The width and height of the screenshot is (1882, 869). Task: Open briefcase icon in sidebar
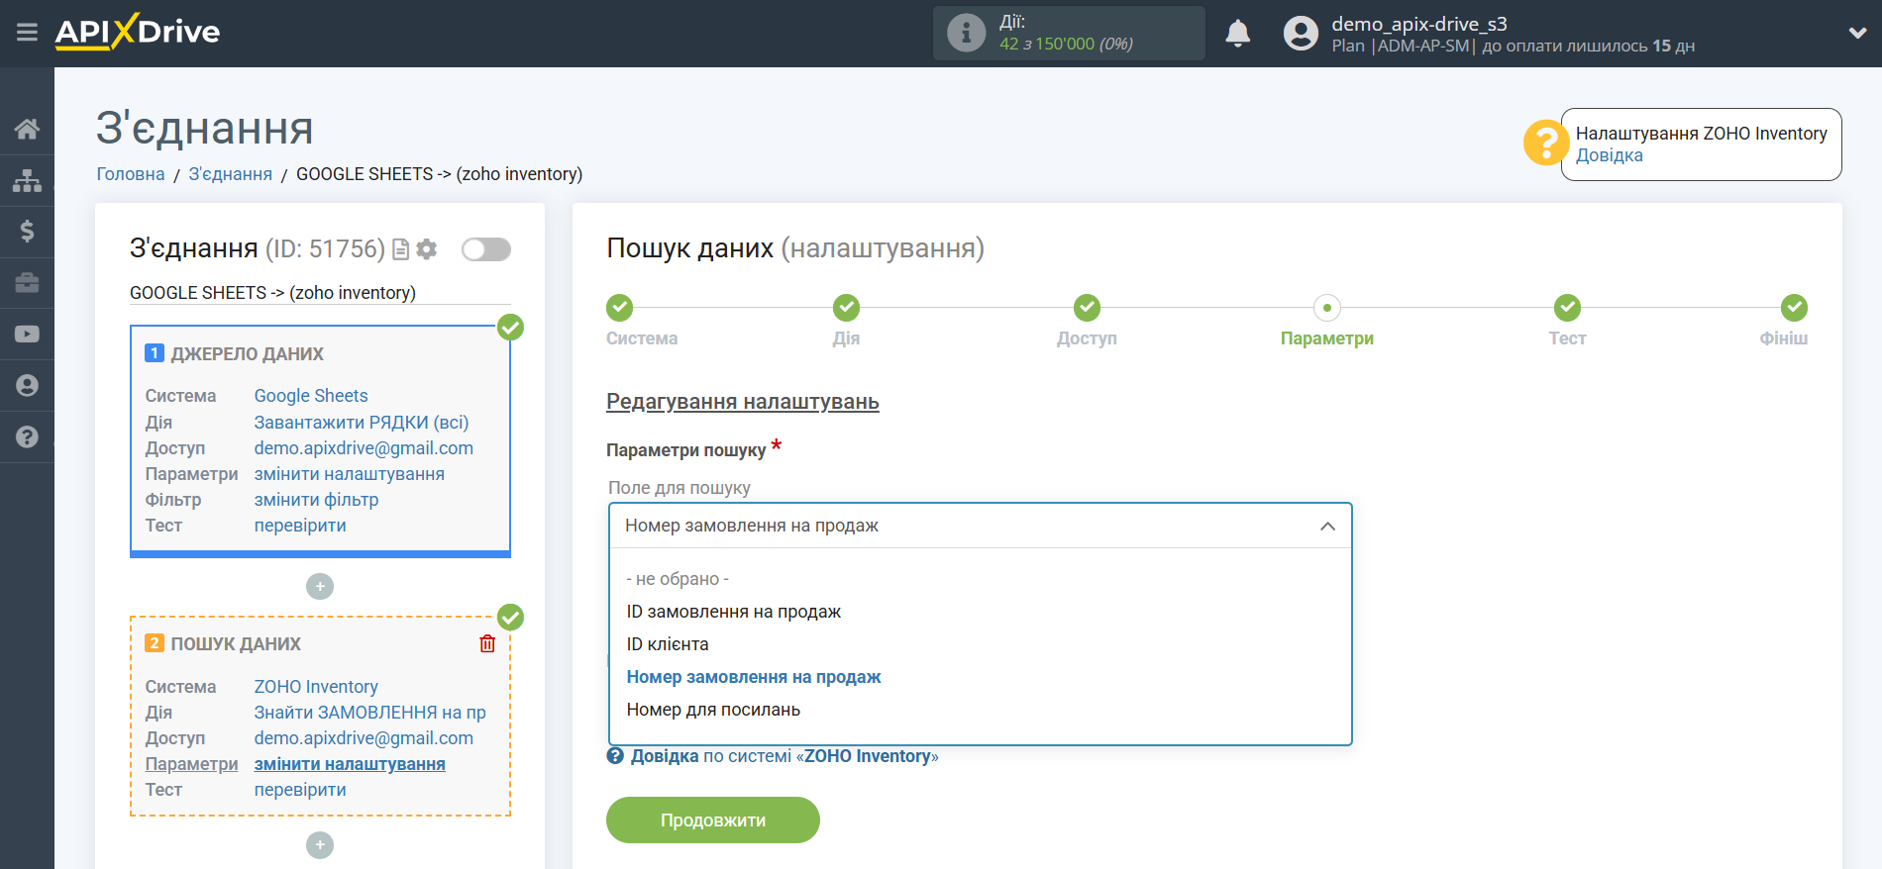[x=27, y=283]
